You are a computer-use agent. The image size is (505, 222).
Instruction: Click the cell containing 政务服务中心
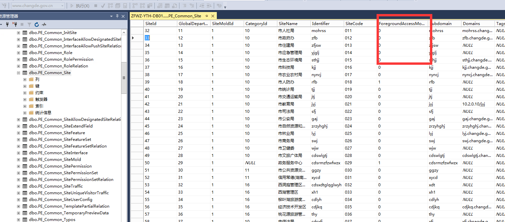[x=291, y=163]
